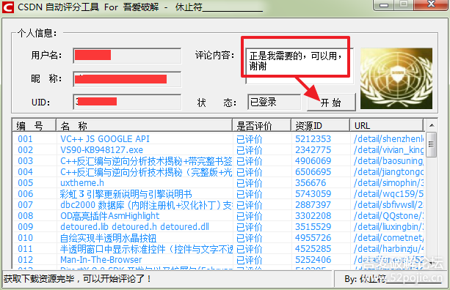Click the 状态 field showing 已登录

[x=274, y=102]
